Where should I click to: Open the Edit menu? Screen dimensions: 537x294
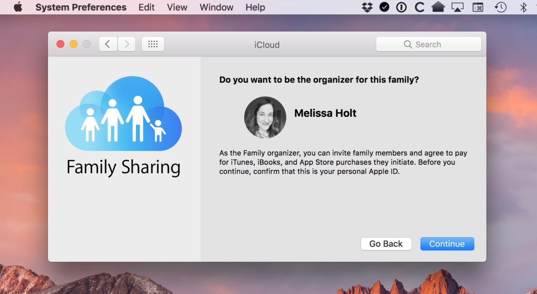click(x=146, y=7)
